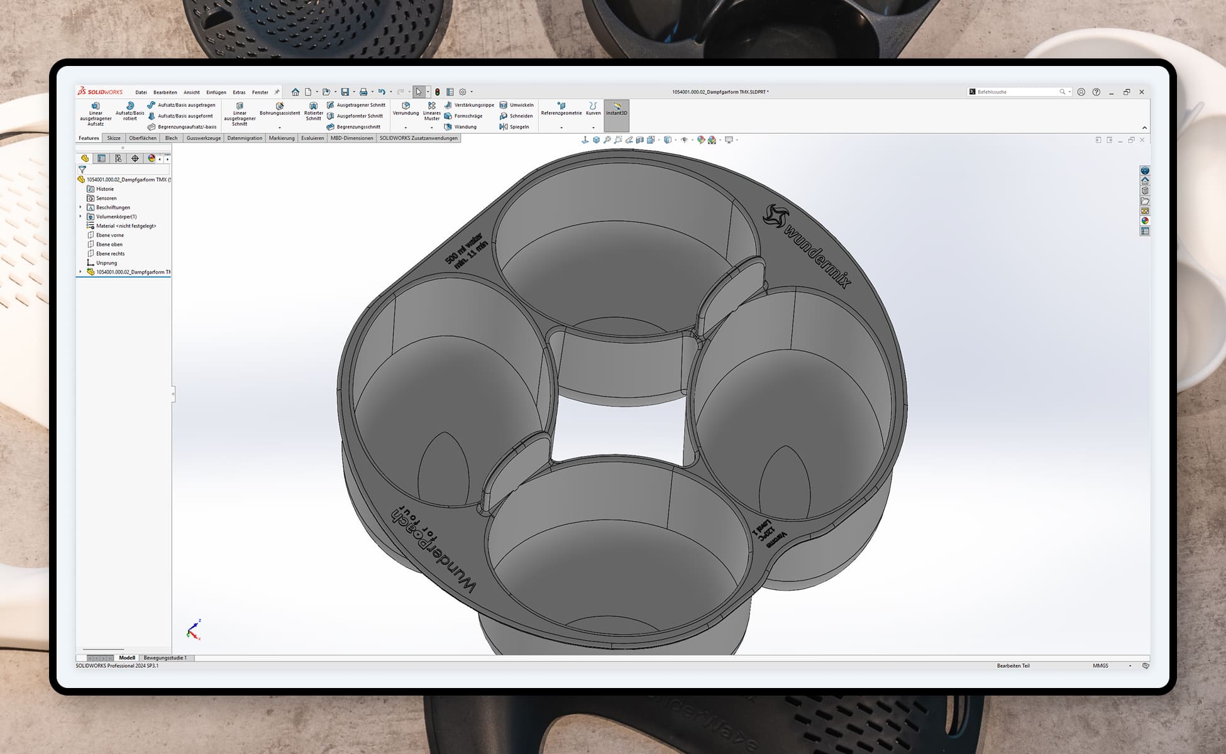Expand the Beschriftungen tree node
1226x754 pixels.
(x=80, y=207)
